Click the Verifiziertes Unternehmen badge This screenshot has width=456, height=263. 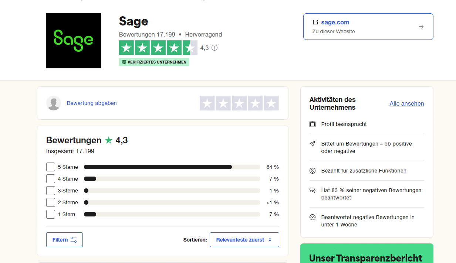pos(154,62)
